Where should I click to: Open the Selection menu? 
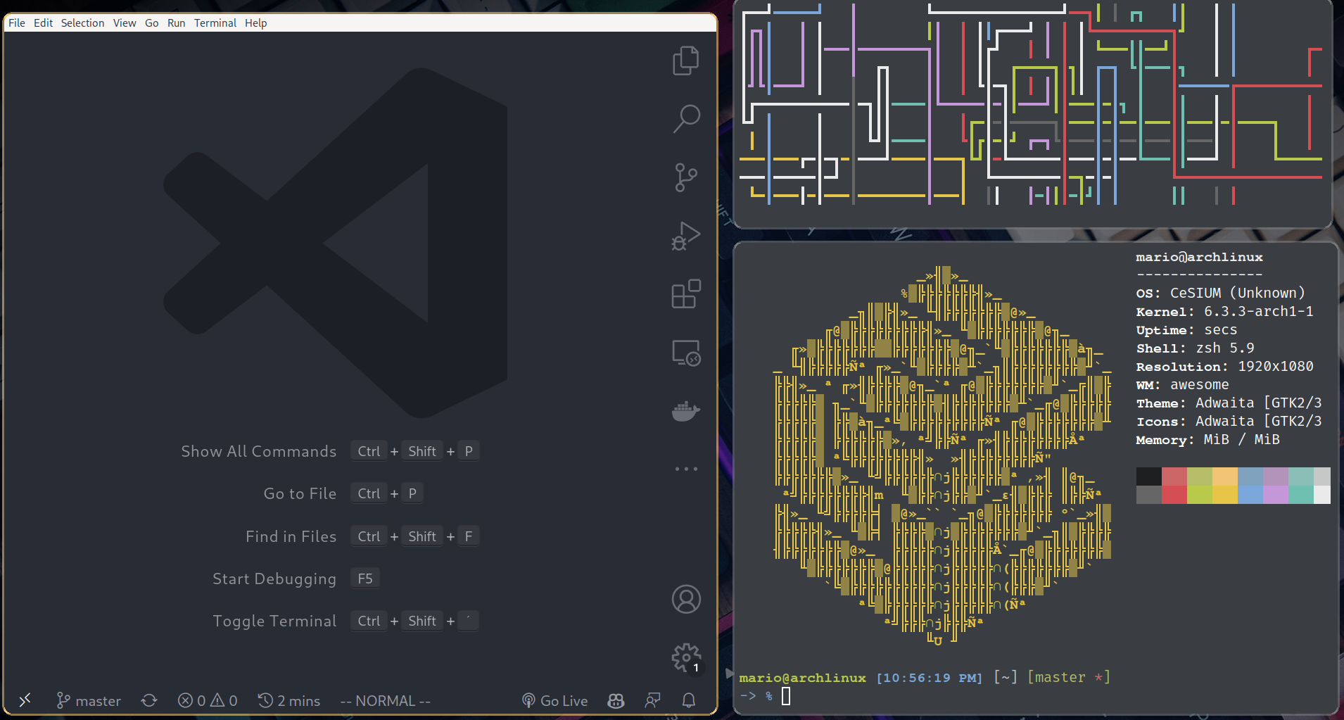click(82, 23)
